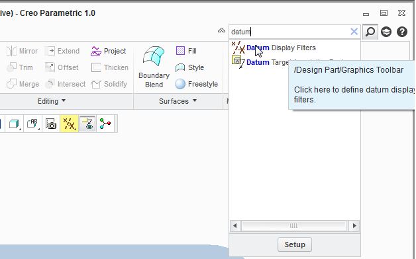Collapse the ribbon with the up chevron
The width and height of the screenshot is (416, 259).
click(x=221, y=30)
